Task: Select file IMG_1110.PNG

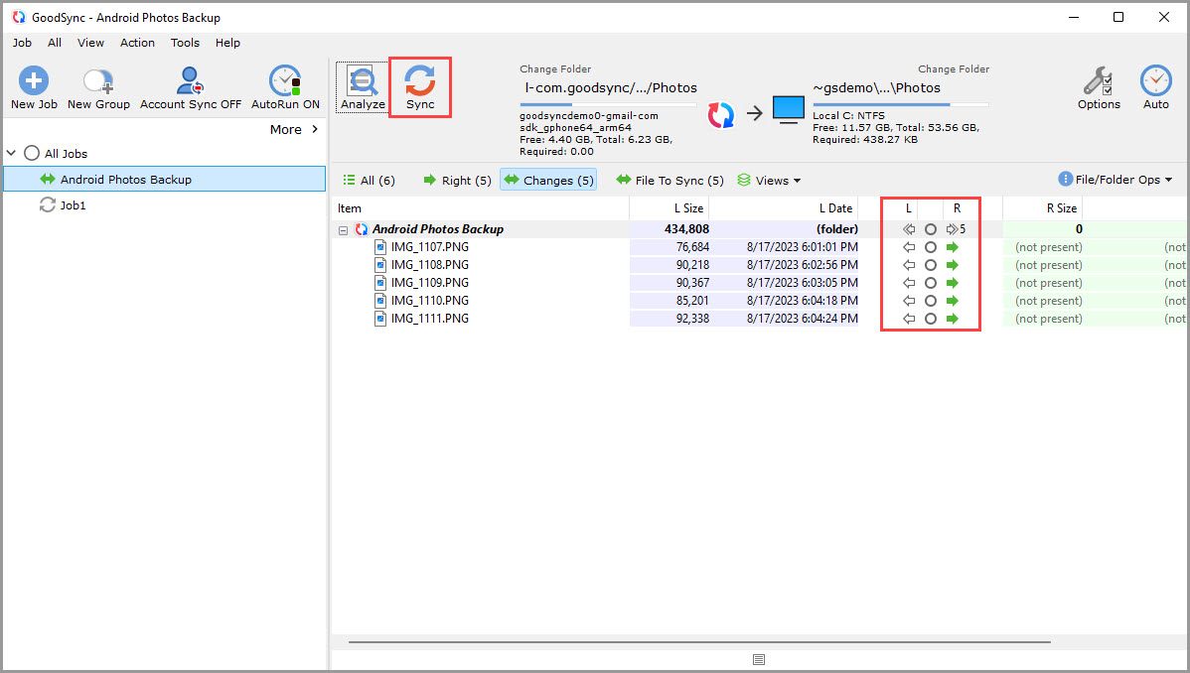Action: [x=429, y=301]
